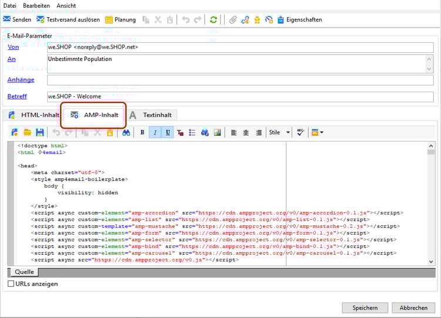Click the code editor scroll up arrow
This screenshot has width=441, height=318.
(x=431, y=146)
